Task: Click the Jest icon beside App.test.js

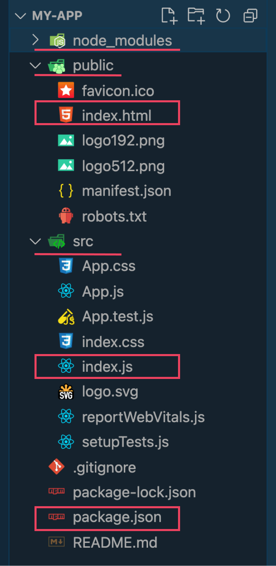Action: 66,316
